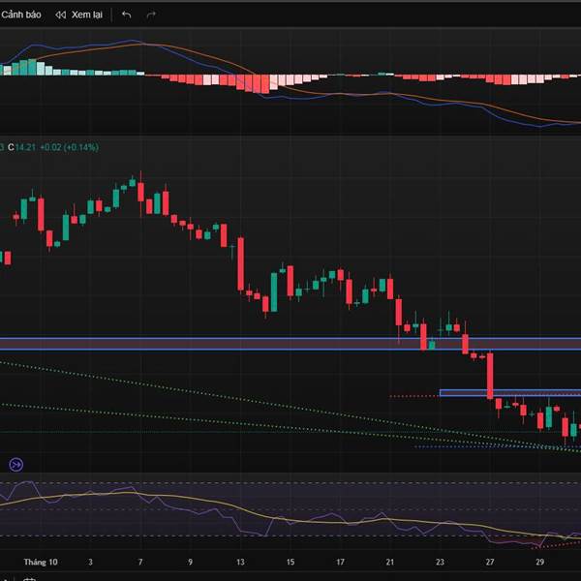Start bar replay with Xem lại
Screen dimensions: 581x581
(x=79, y=15)
